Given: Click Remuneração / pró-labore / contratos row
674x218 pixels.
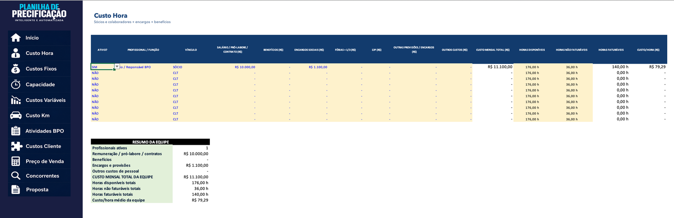Looking at the screenshot, I should click(x=150, y=154).
